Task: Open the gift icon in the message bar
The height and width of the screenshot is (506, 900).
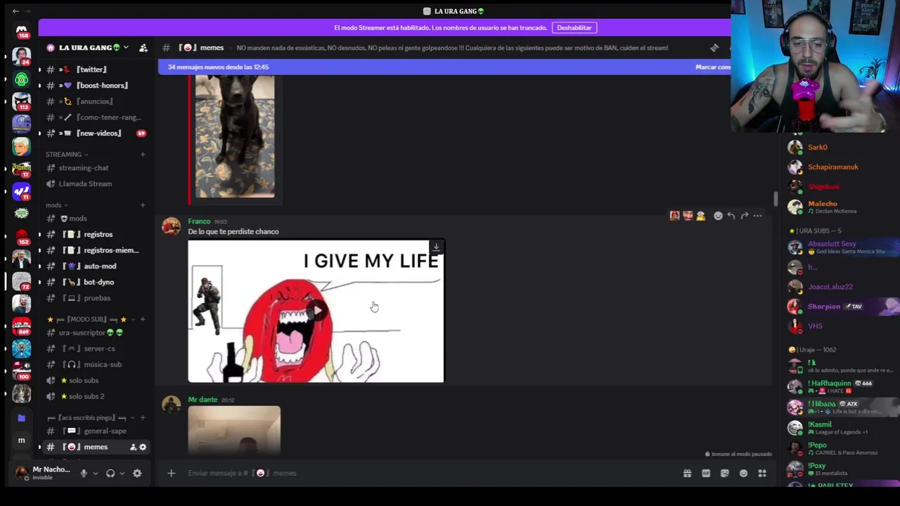Action: click(687, 473)
